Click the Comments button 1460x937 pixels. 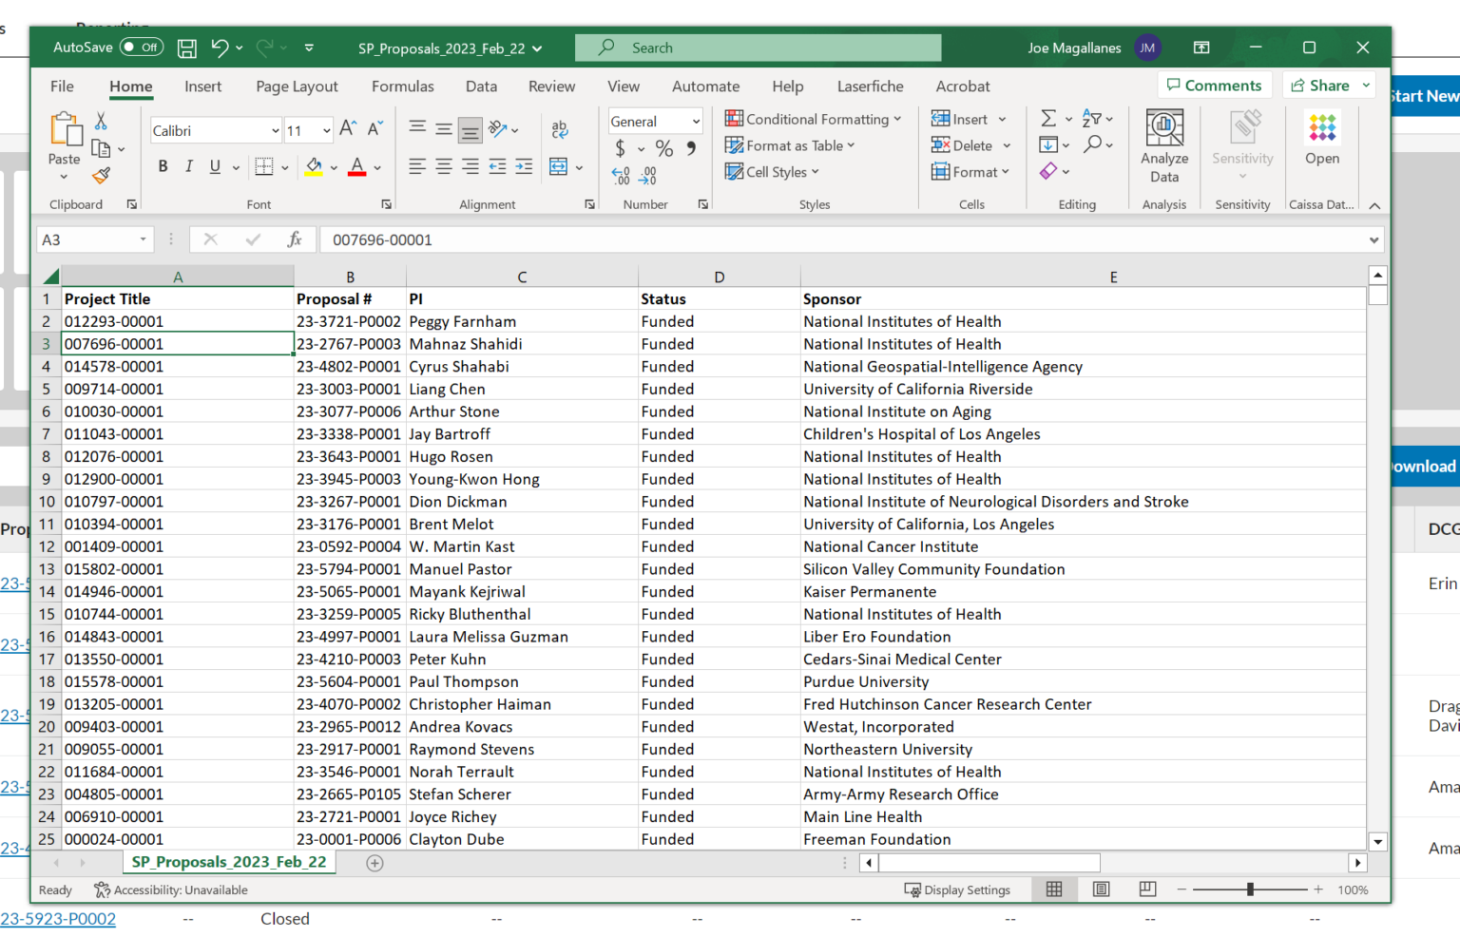1215,85
